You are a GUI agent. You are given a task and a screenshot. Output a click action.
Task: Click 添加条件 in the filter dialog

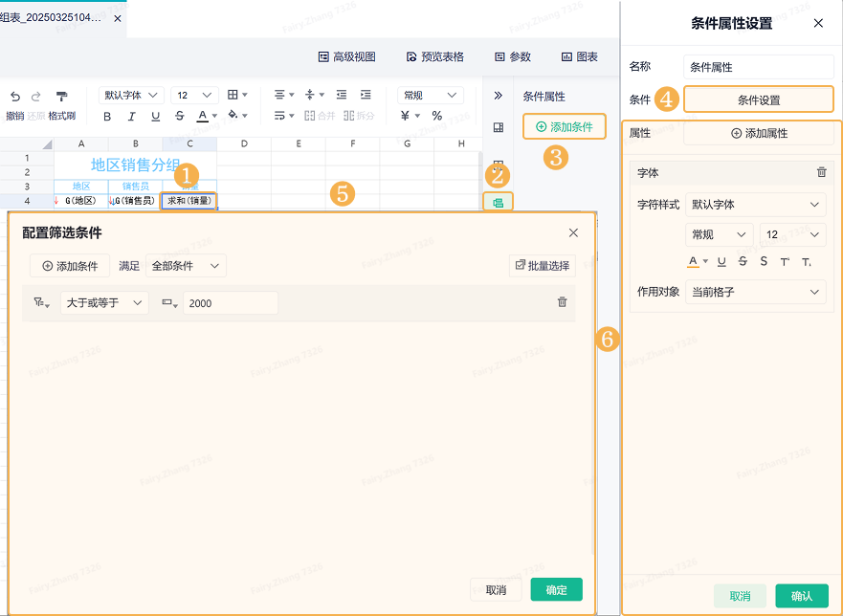coord(70,266)
